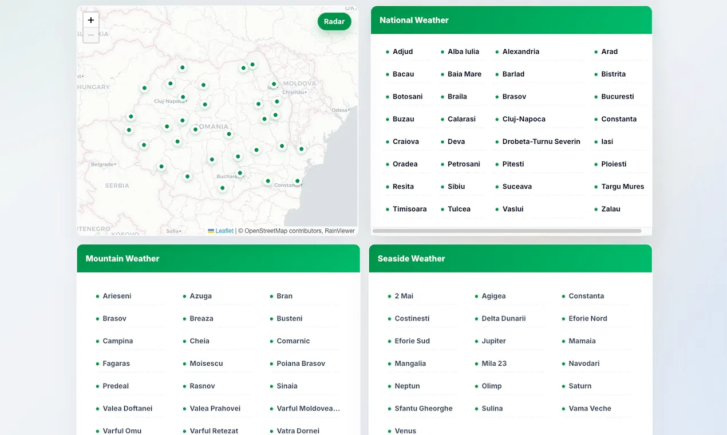Open mountain weather for Azuga
Viewport: 727px width, 435px height.
[x=200, y=296]
